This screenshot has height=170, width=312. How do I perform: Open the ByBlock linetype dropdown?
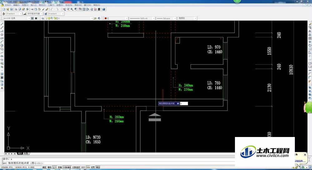(142, 18)
